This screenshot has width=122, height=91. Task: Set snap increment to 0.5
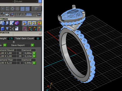(28, 14)
